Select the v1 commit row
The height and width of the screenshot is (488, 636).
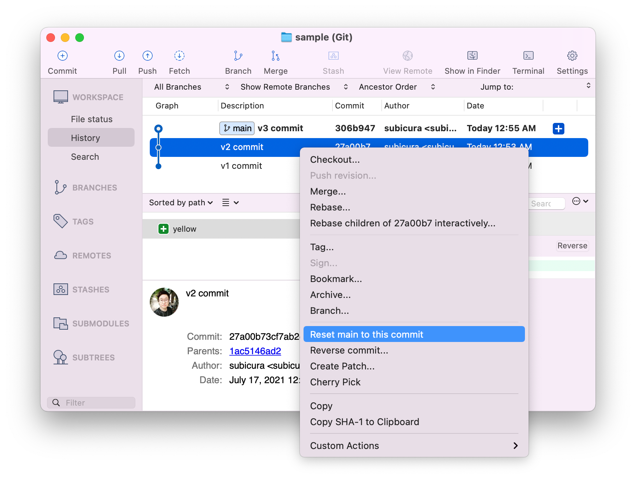coord(224,166)
